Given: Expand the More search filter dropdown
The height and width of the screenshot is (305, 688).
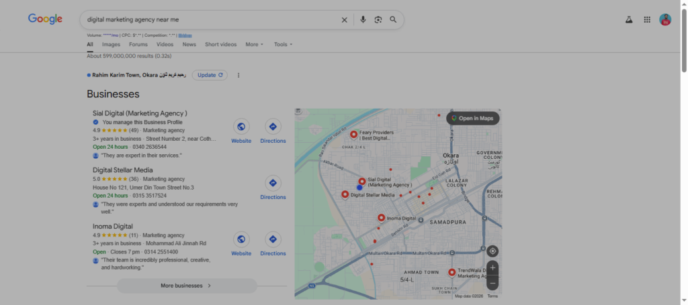Looking at the screenshot, I should click(255, 44).
